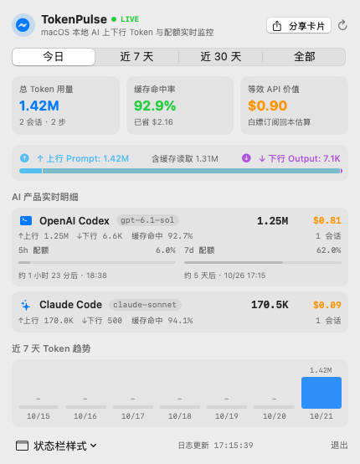Click the 缓存命中率 92.9% card
Screen dimensions: 360x464
click(180, 106)
